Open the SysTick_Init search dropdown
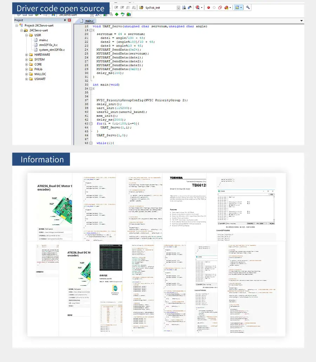316x362 pixels. point(178,7)
